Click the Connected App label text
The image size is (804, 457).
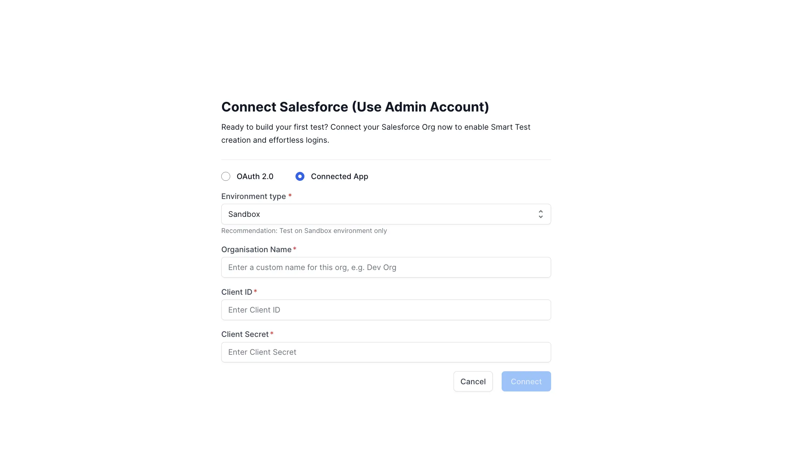(x=339, y=176)
